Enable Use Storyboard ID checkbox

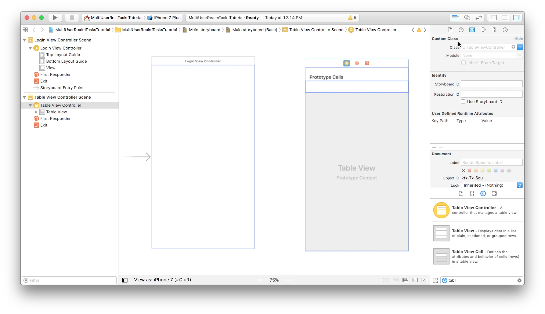(x=463, y=102)
